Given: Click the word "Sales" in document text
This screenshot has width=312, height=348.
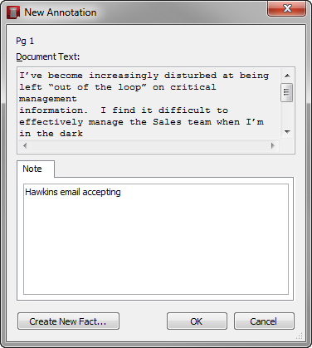Looking at the screenshot, I should [x=167, y=122].
